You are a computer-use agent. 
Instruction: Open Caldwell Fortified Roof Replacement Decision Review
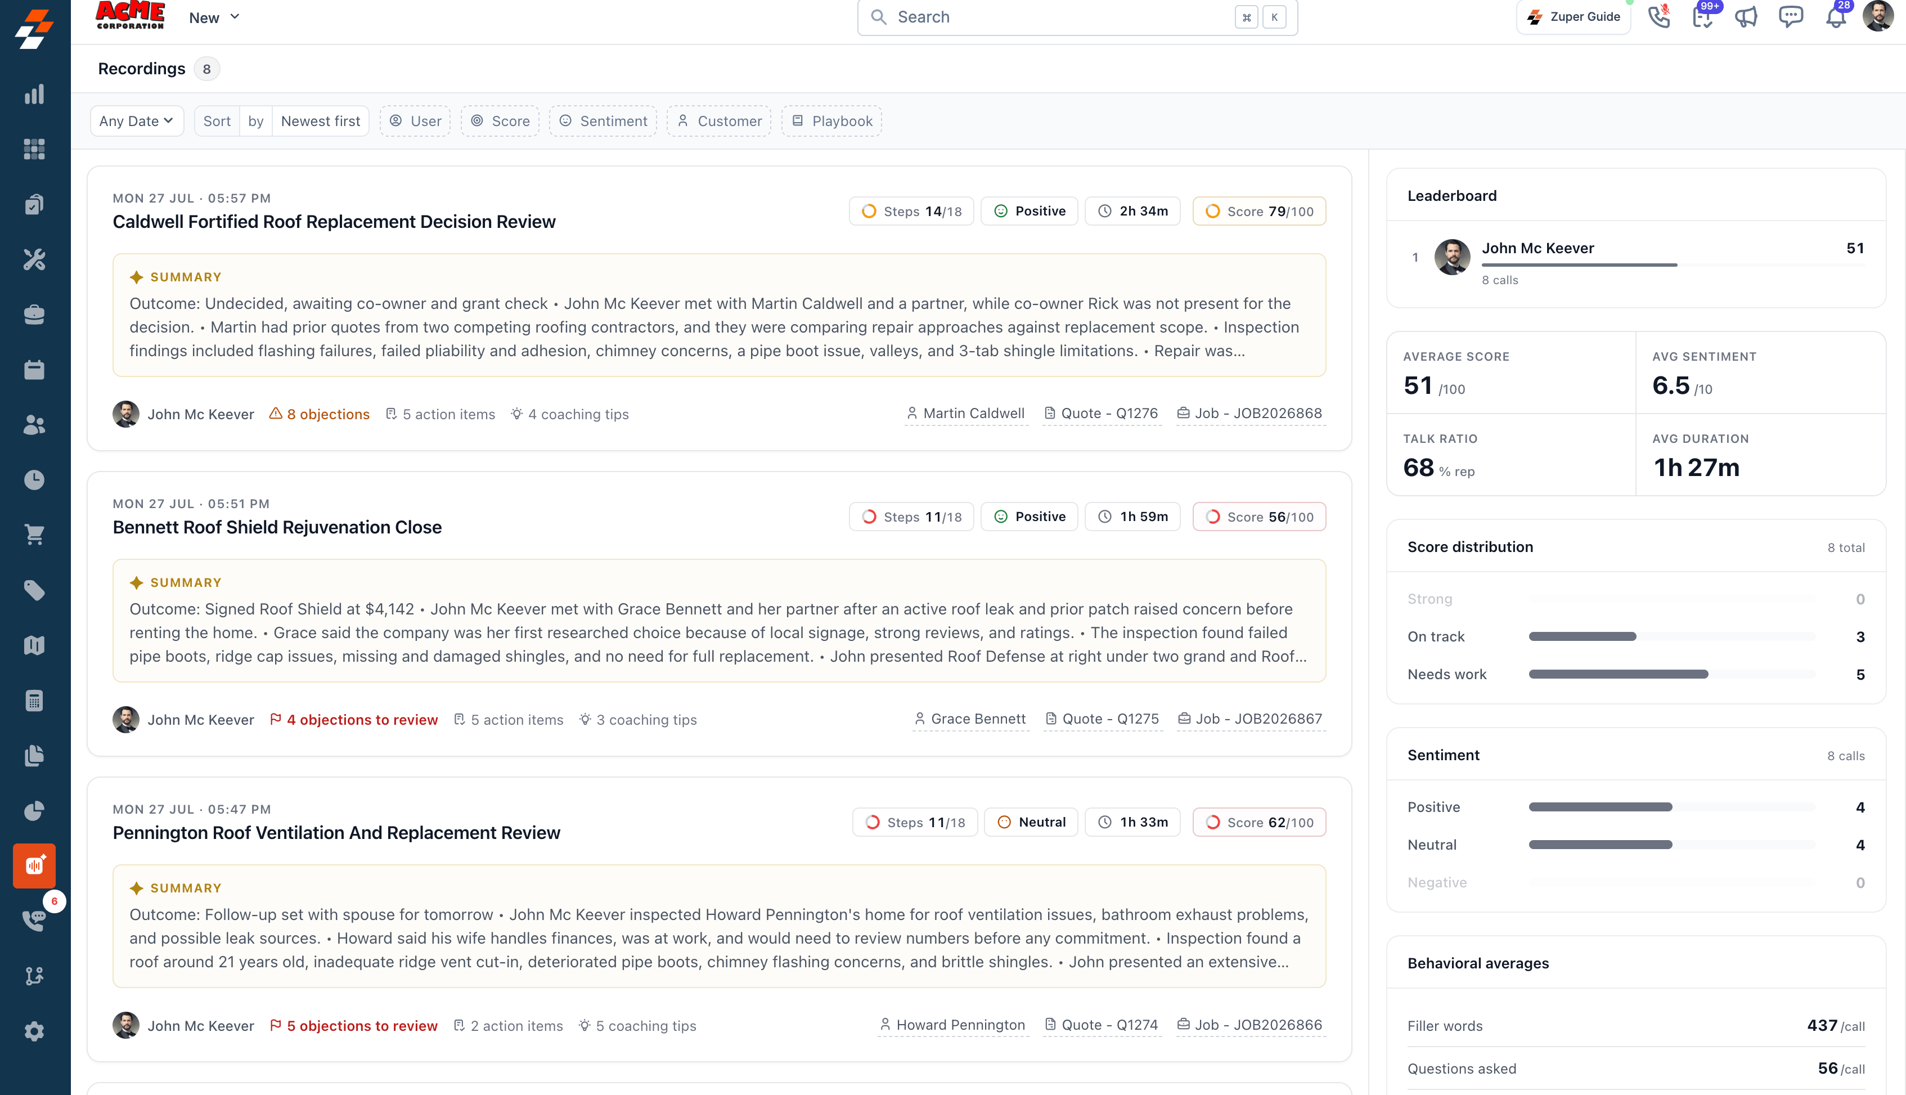tap(334, 222)
